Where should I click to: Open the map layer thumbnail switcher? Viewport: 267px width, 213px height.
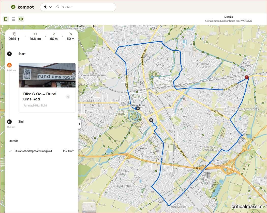(x=89, y=208)
